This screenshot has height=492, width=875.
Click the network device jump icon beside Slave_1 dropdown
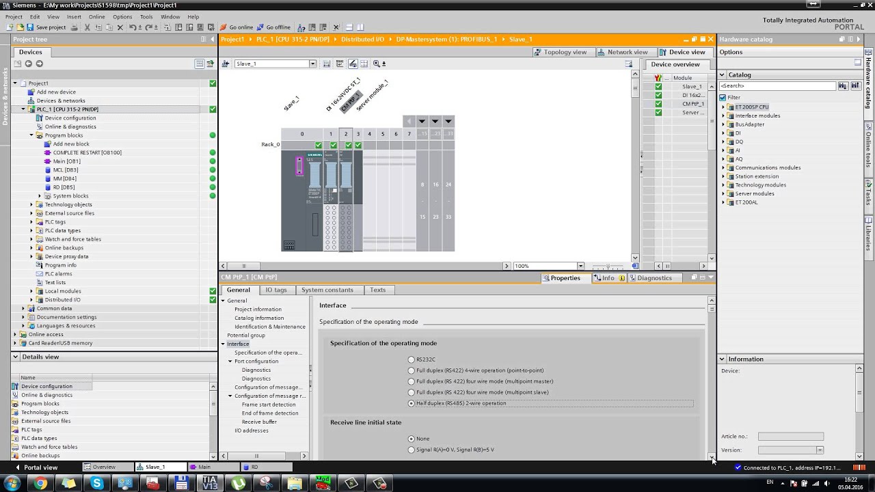tap(226, 64)
